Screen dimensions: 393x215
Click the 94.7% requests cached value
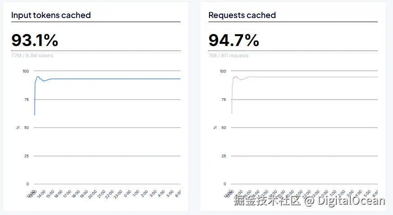(x=234, y=41)
